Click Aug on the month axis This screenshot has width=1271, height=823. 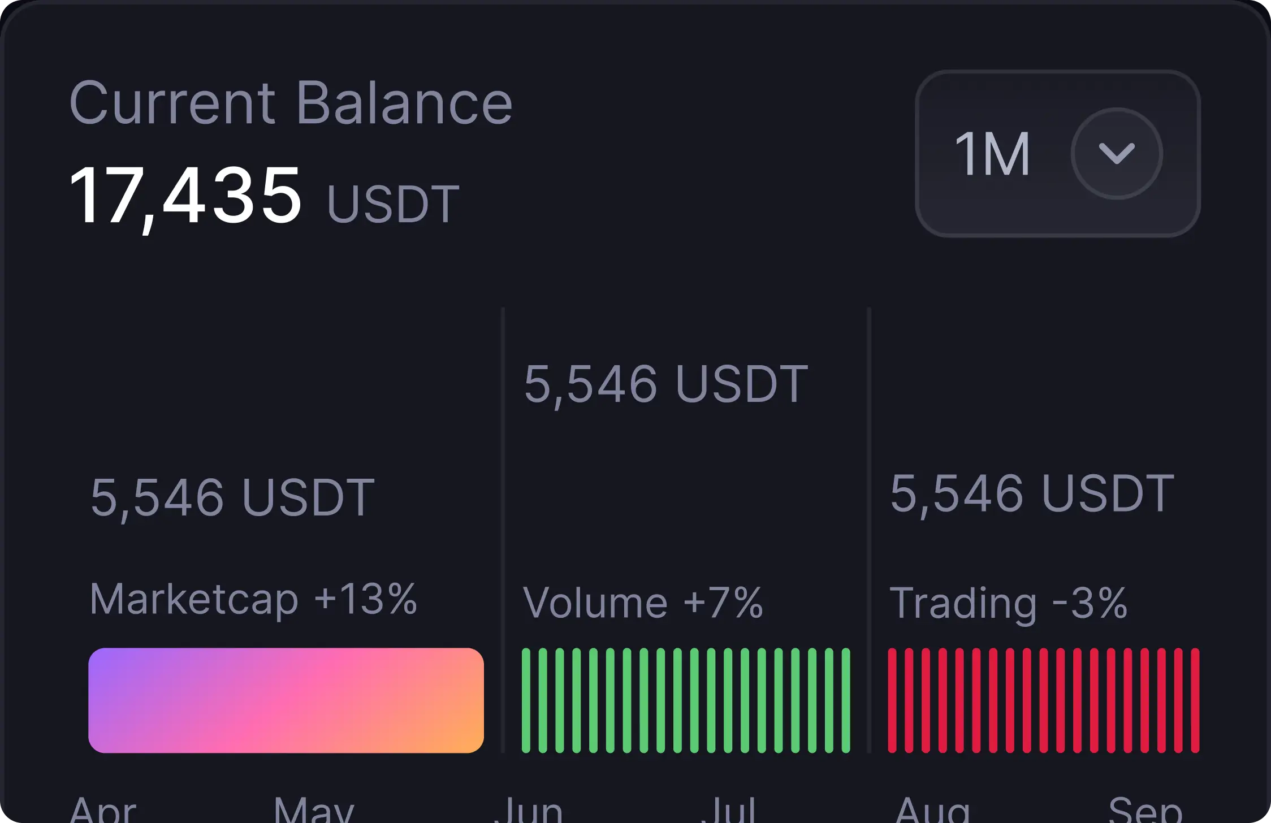coord(933,809)
